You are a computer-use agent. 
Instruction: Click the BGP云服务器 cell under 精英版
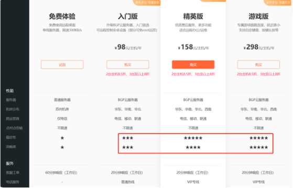click(193, 100)
